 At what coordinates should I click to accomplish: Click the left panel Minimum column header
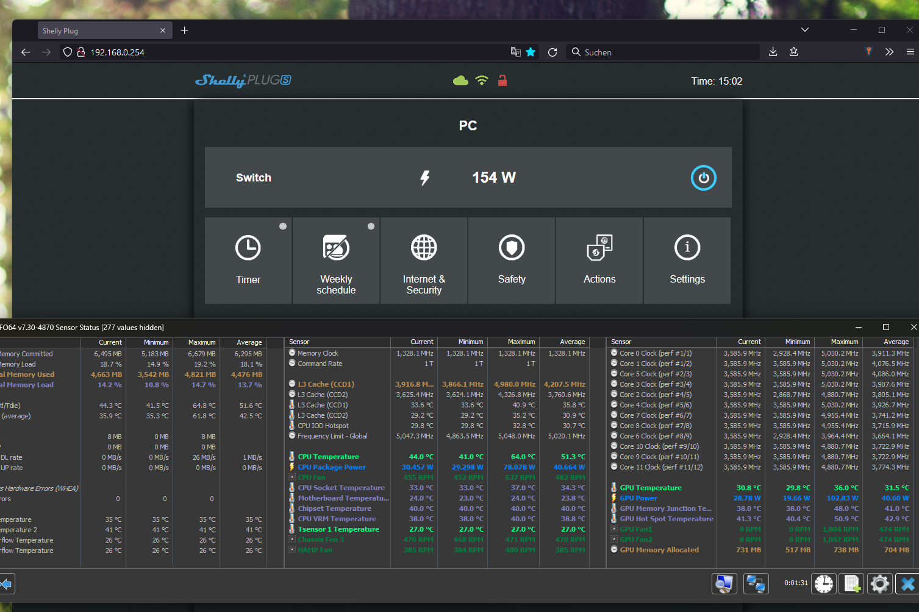(x=149, y=342)
